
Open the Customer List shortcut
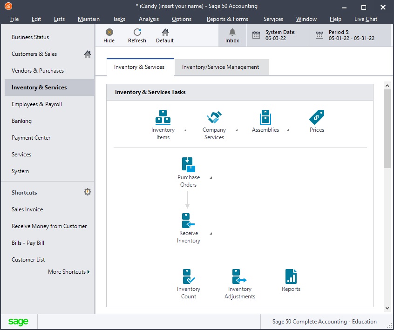[x=28, y=260]
